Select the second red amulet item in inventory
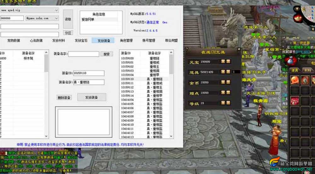Screen dimensions: 315x174 (x=305, y=80)
